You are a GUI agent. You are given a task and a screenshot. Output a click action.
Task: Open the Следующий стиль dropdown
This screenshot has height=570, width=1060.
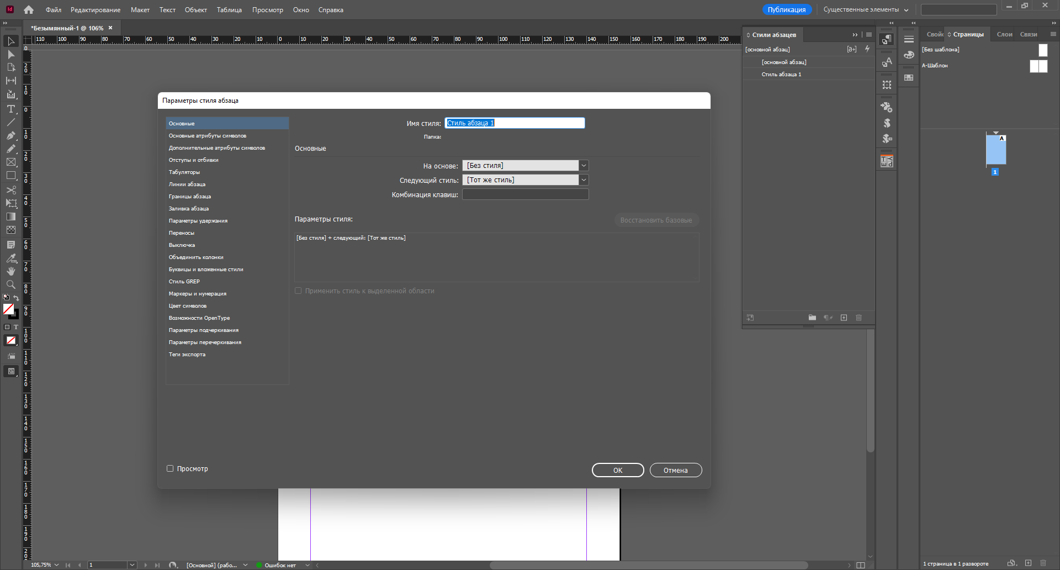click(x=584, y=180)
